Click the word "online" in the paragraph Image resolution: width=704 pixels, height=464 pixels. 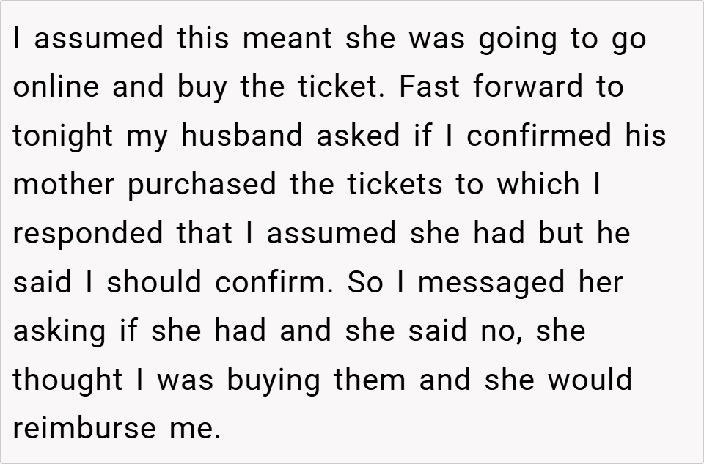pyautogui.click(x=56, y=87)
